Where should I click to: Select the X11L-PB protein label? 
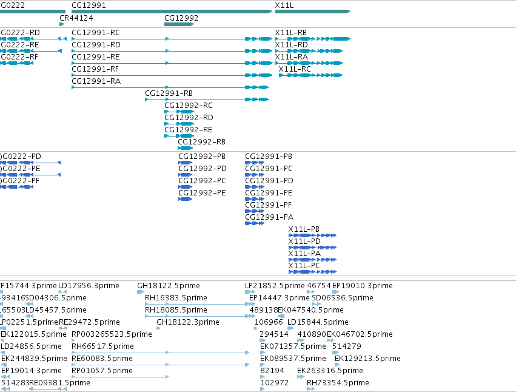click(x=304, y=229)
